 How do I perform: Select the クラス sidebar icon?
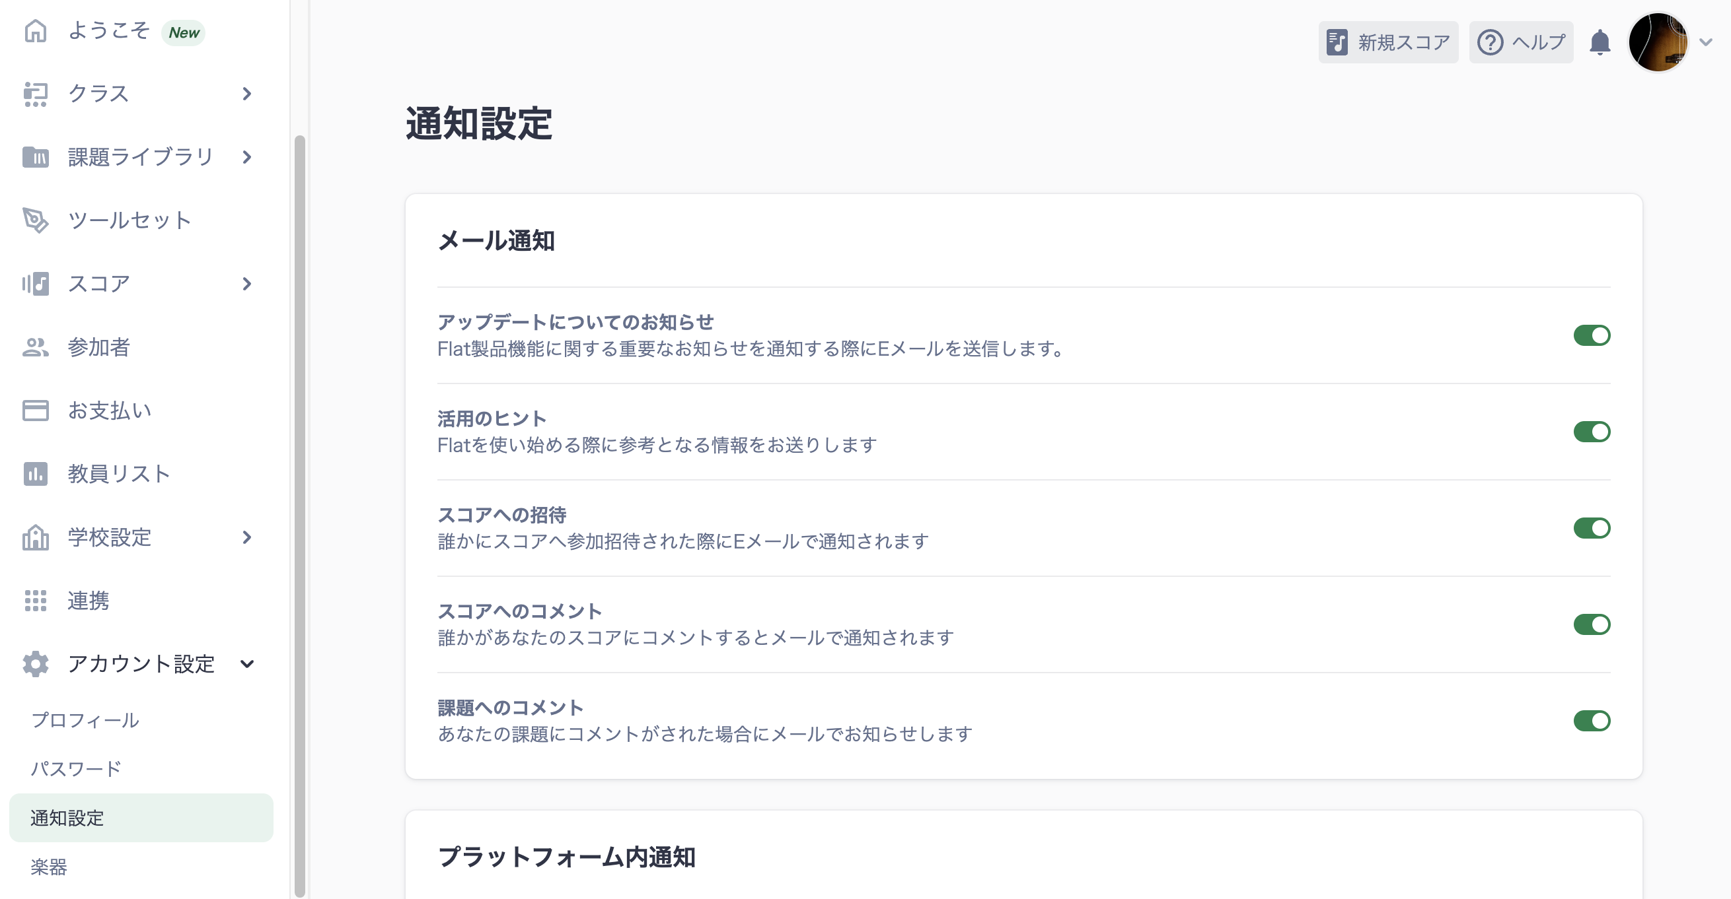(x=35, y=93)
